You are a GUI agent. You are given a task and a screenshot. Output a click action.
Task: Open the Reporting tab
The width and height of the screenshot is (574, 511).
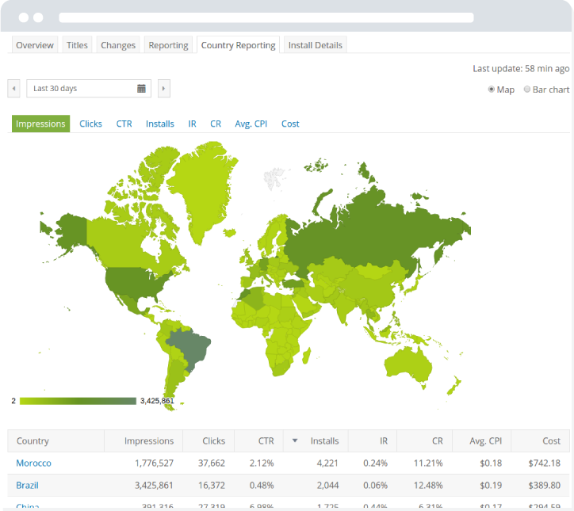(x=168, y=45)
